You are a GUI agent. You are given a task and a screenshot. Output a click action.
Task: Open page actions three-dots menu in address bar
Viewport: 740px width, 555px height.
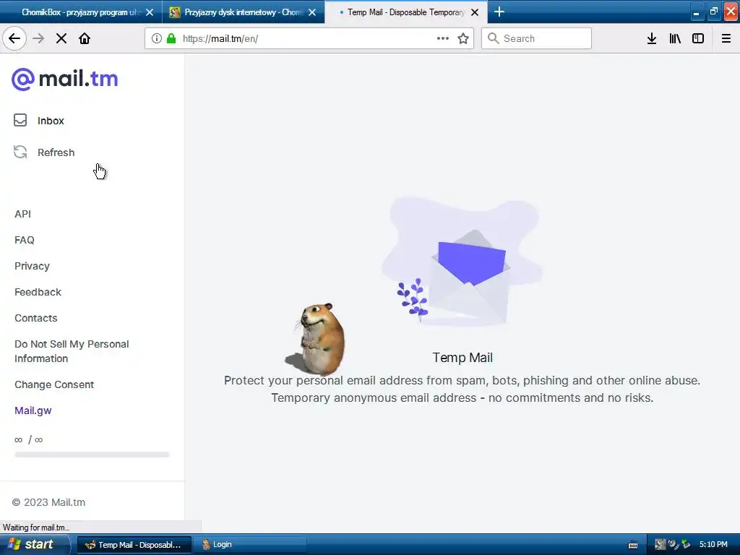(443, 38)
